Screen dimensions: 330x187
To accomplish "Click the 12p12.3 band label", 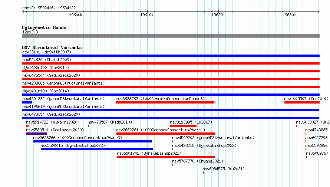I will click(x=30, y=32).
